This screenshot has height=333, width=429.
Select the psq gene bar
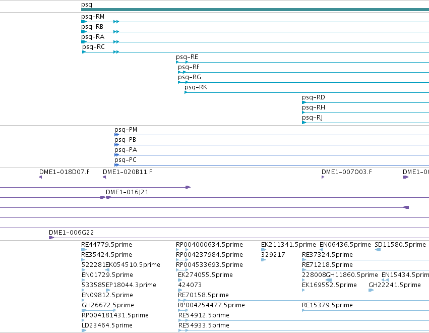[255, 10]
